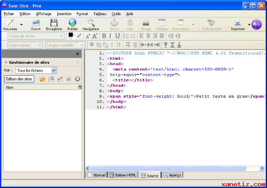This screenshot has height=188, width=267.
Task: Click the Nvu logo throbber
Action: tap(256, 25)
